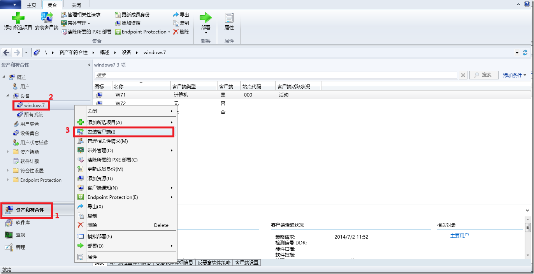Click the help question mark icon
The width and height of the screenshot is (534, 274).
click(x=527, y=4)
